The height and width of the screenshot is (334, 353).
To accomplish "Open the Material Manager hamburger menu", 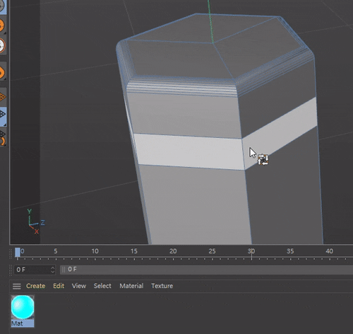I will pos(16,286).
